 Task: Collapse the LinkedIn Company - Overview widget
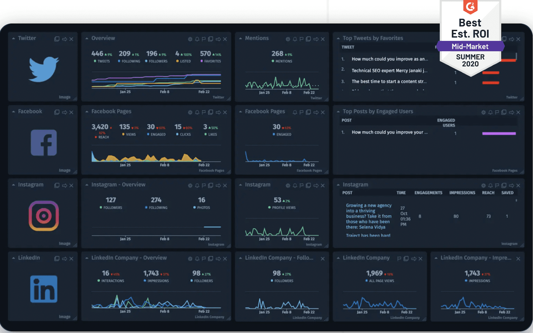[x=87, y=258]
